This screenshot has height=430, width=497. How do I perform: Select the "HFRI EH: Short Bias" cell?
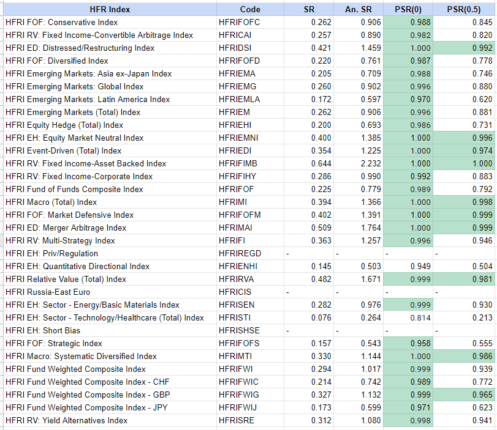110,331
